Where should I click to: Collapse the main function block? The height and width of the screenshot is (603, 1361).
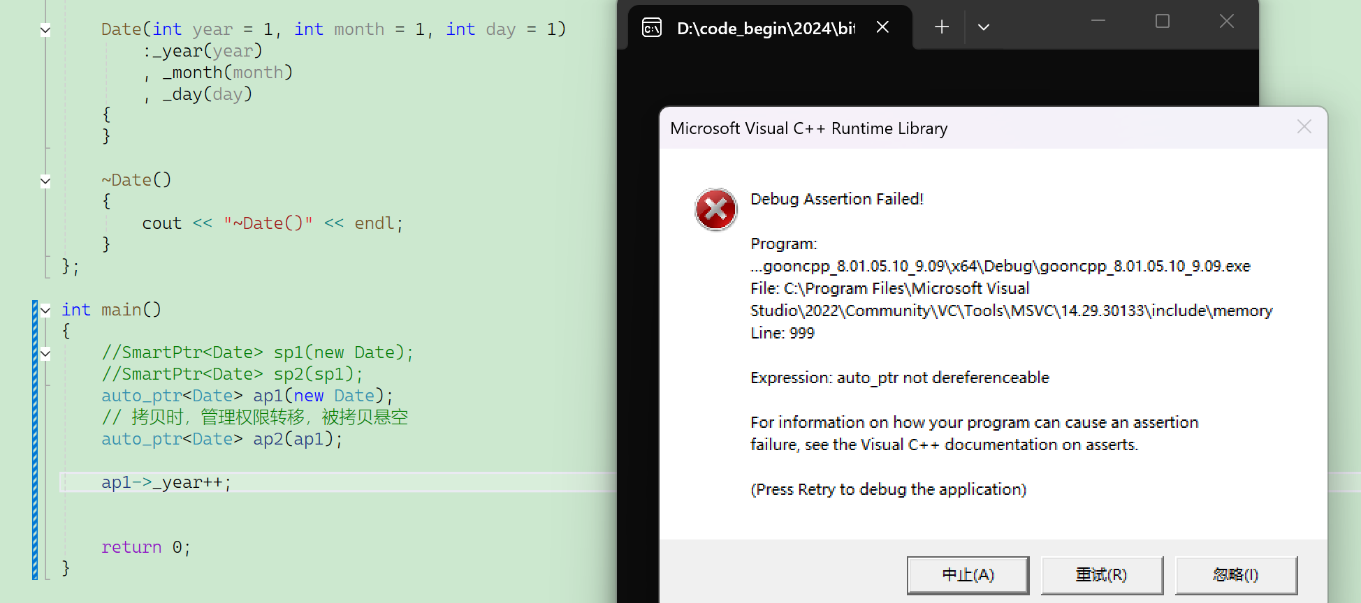45,311
